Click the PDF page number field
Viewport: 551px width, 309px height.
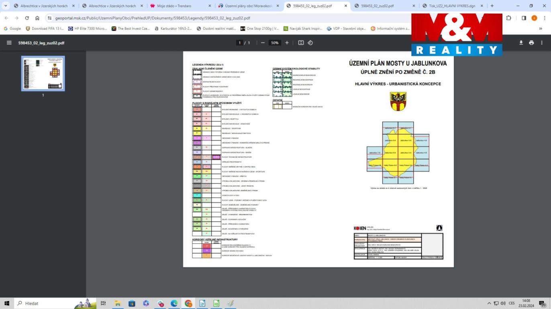click(x=240, y=43)
